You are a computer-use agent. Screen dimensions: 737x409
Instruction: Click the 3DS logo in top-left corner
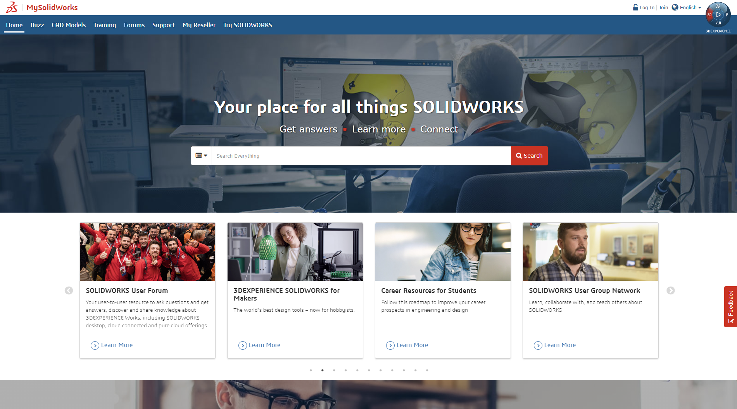(x=12, y=7)
